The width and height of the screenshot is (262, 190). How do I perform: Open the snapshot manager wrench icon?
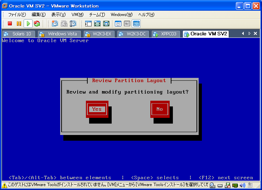point(73,24)
